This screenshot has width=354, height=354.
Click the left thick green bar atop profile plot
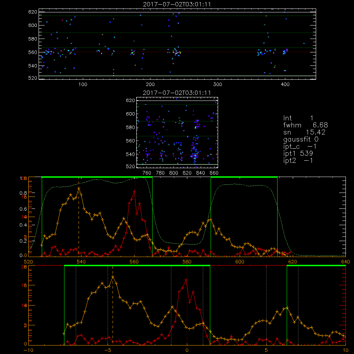point(97,177)
